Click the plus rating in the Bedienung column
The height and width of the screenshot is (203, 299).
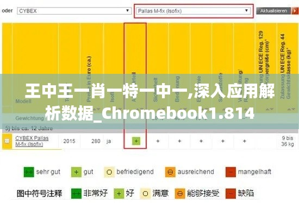click(179, 141)
